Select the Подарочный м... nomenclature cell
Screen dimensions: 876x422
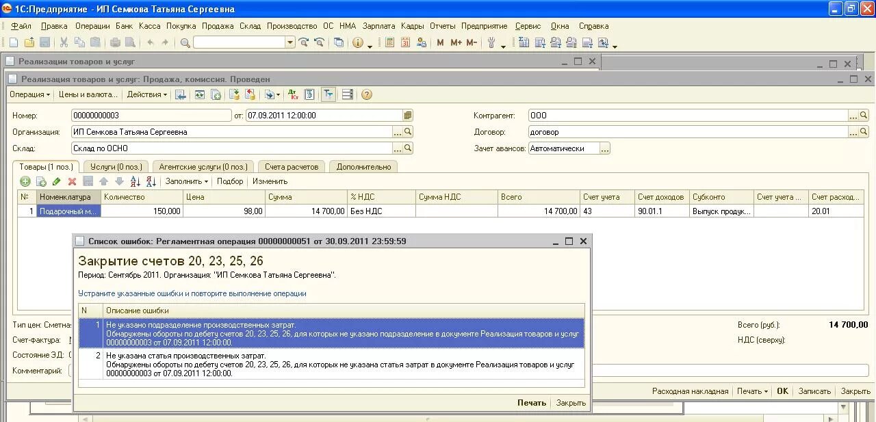(69, 211)
